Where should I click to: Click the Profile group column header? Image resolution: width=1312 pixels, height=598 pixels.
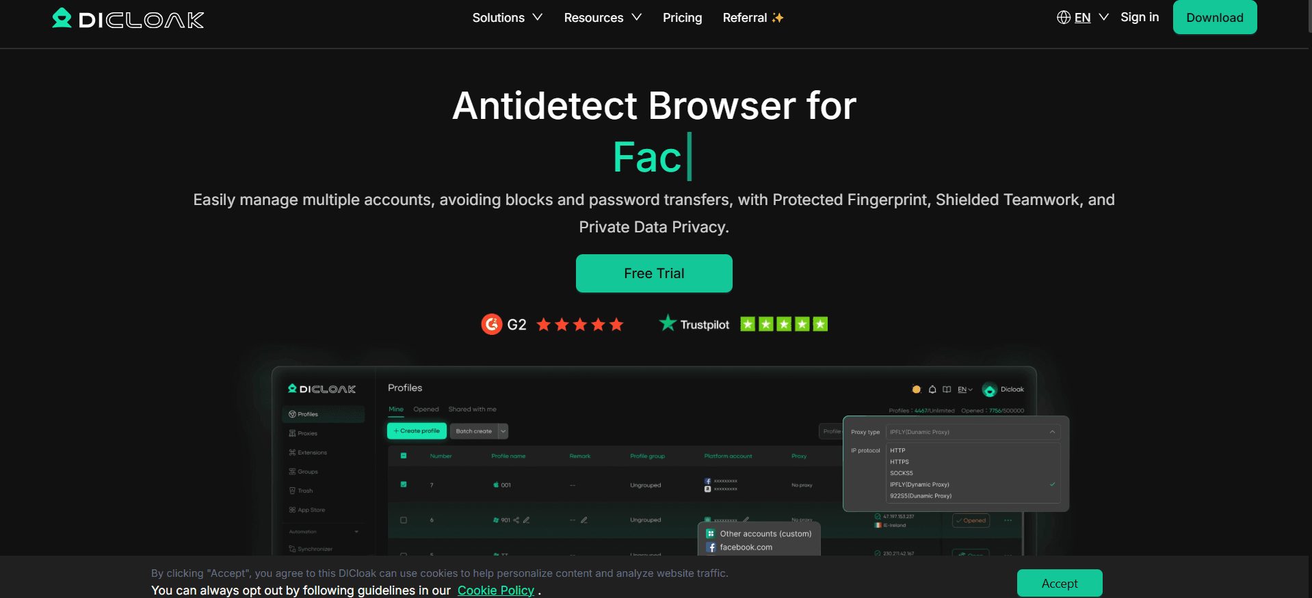tap(647, 456)
